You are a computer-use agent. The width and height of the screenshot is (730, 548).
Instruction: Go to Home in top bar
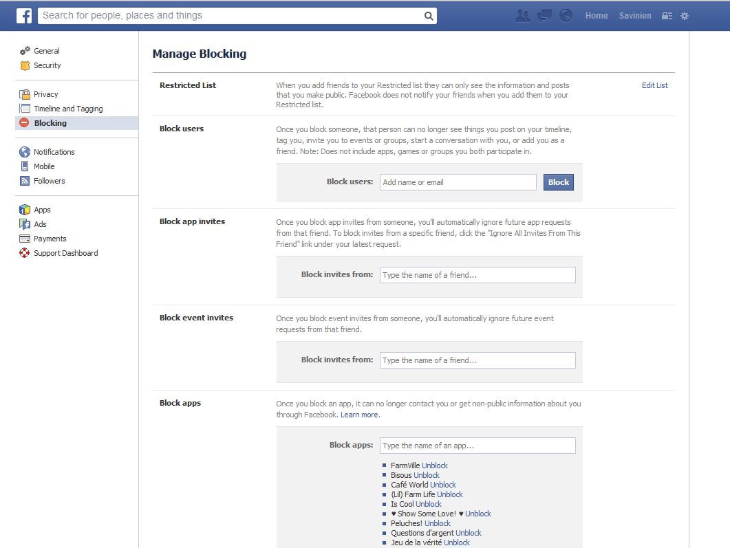point(597,16)
